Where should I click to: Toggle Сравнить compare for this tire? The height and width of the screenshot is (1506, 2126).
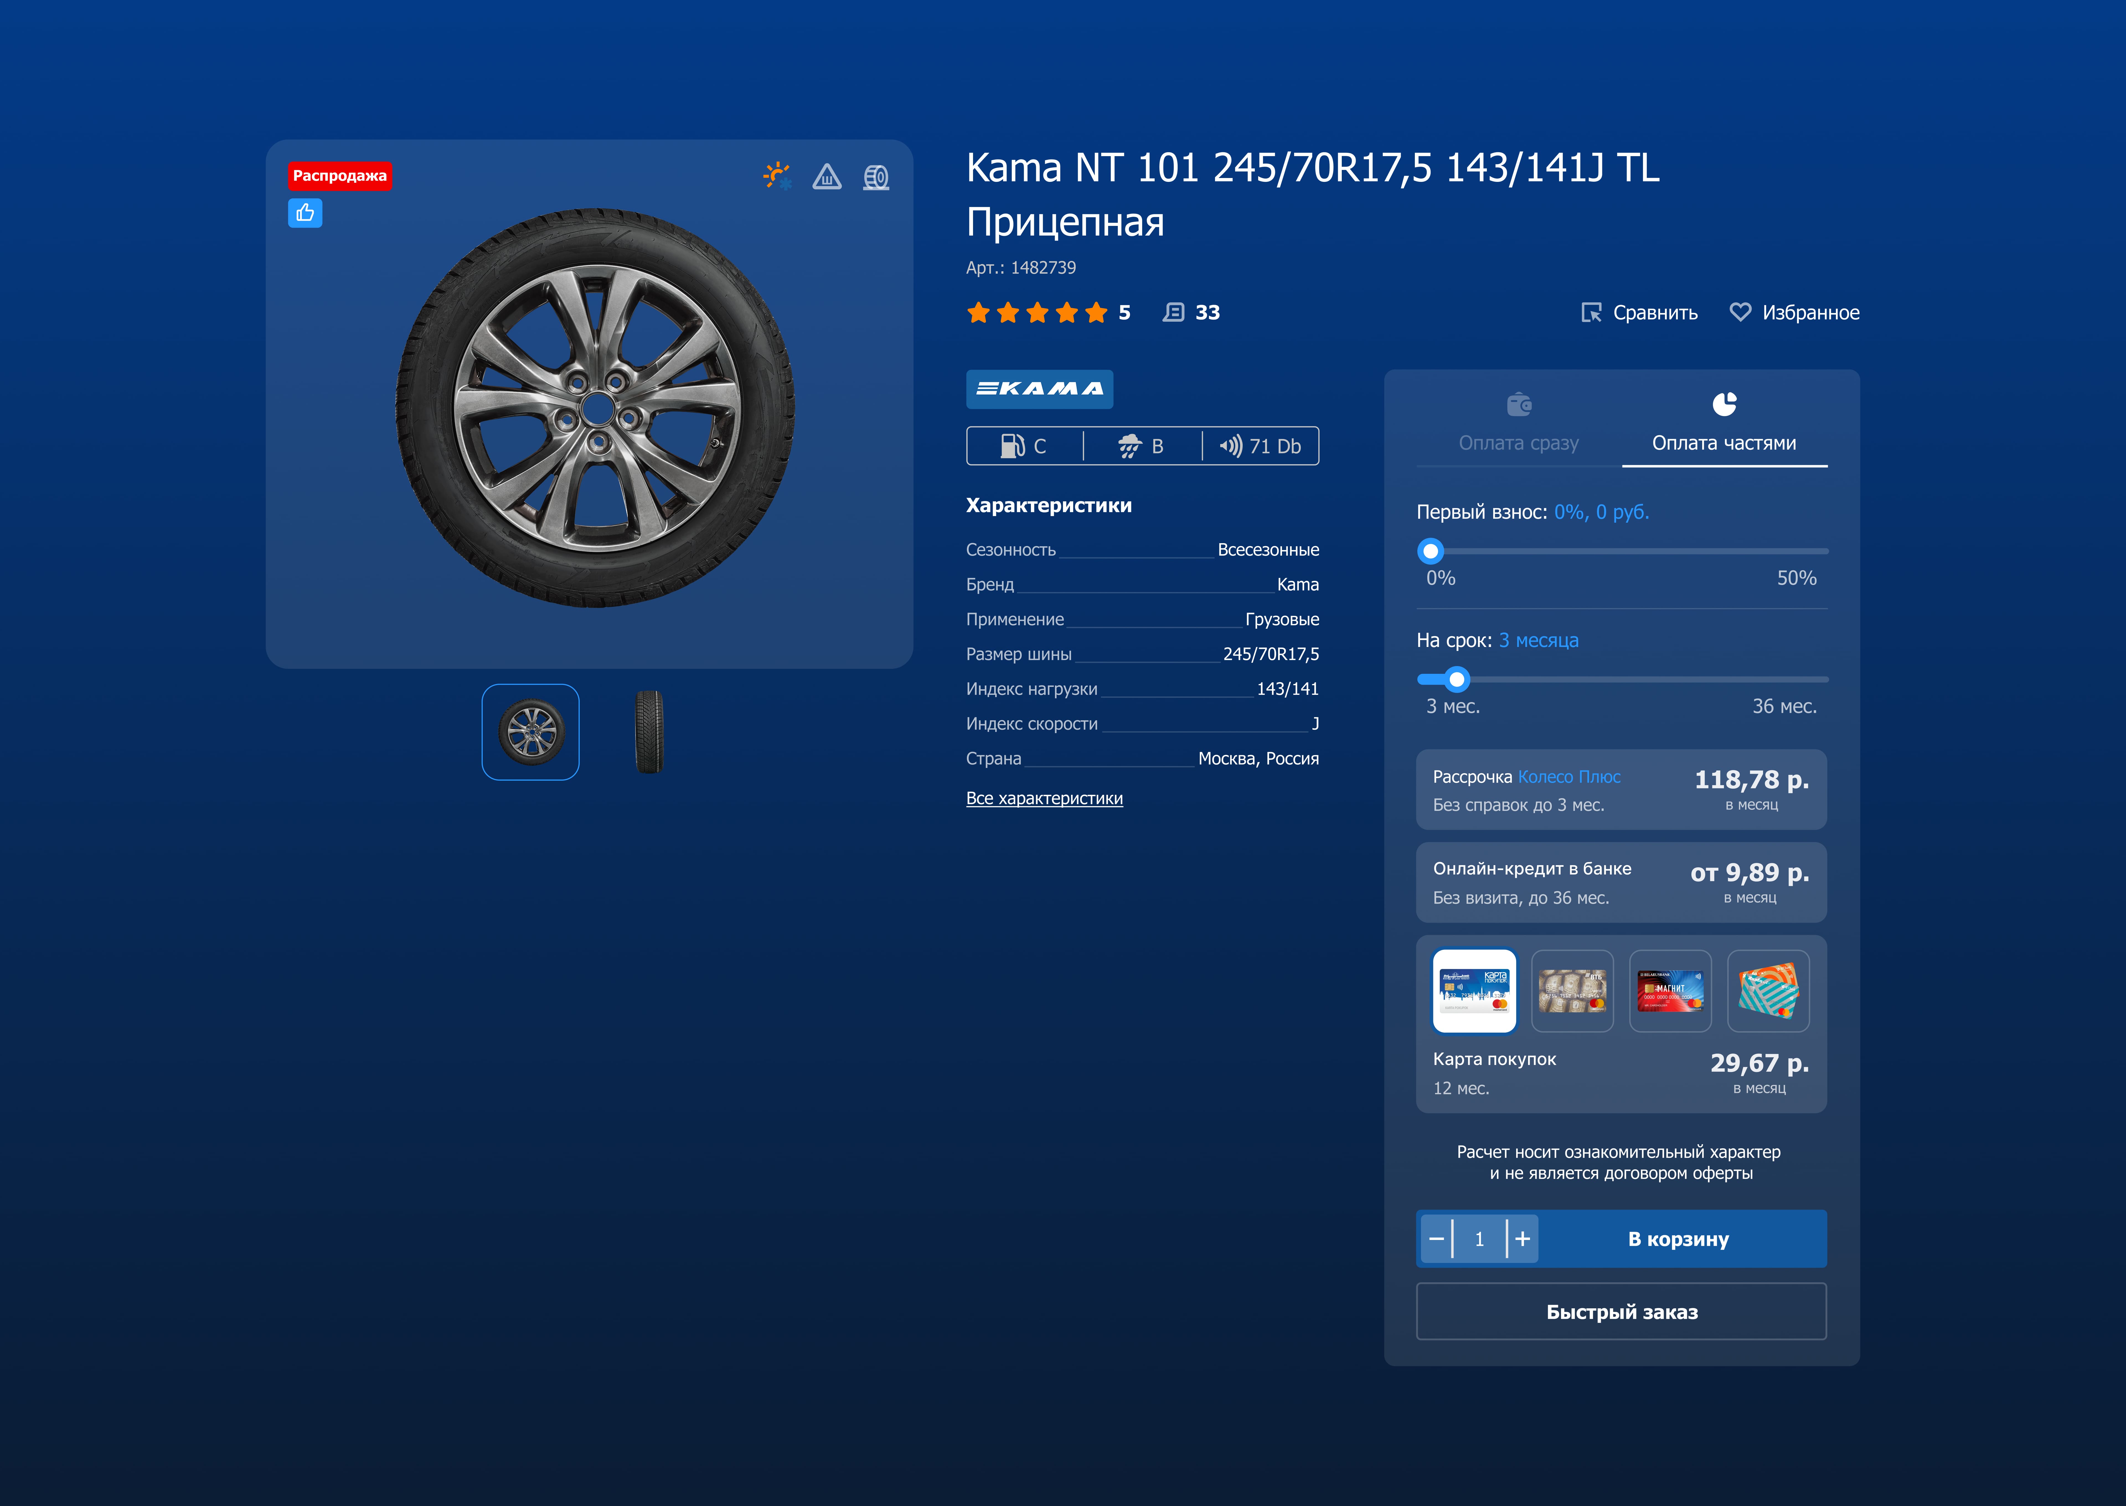1639,313
